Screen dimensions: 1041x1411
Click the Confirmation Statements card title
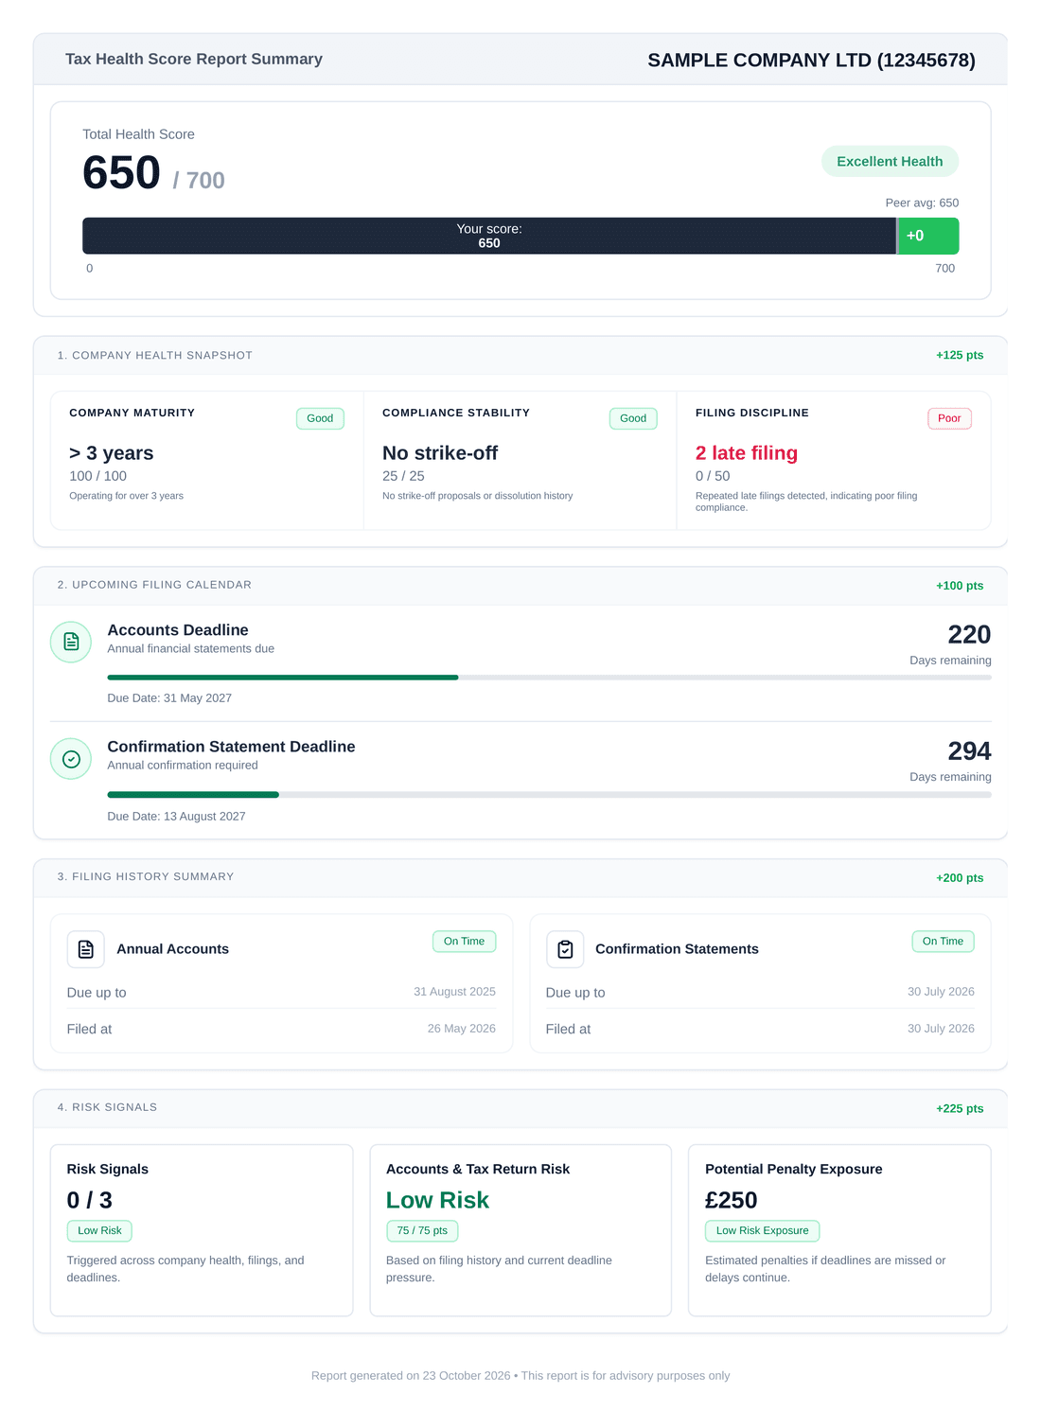[x=677, y=949]
